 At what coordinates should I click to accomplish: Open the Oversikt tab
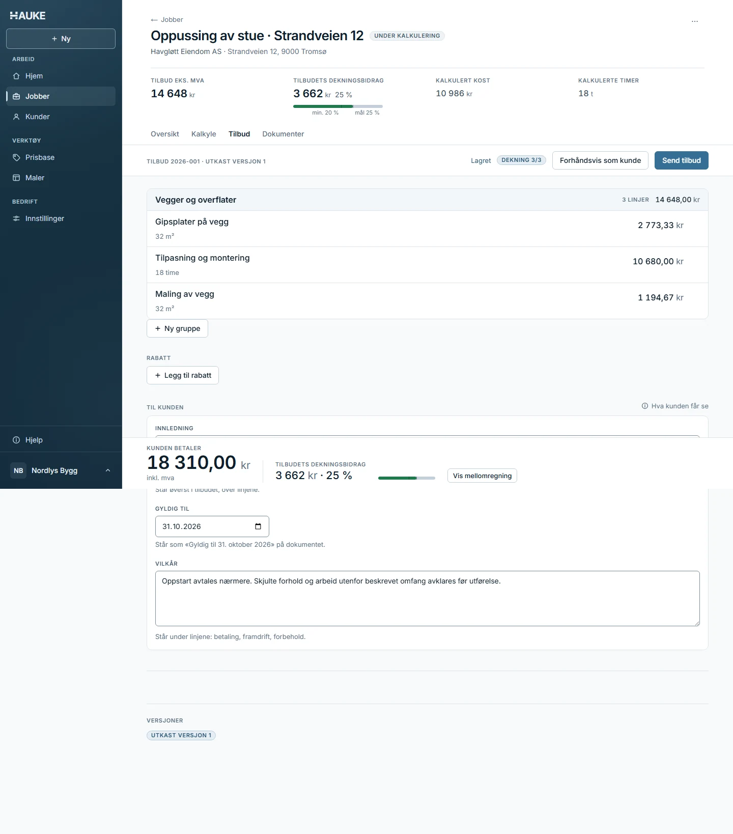click(165, 134)
